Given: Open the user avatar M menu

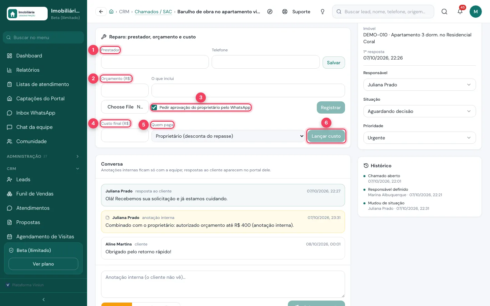Looking at the screenshot, I should click(476, 12).
